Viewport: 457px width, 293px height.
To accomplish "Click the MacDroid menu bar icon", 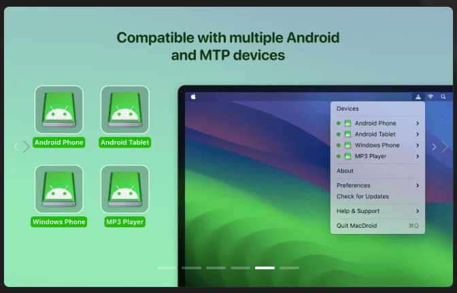I will pyautogui.click(x=418, y=97).
